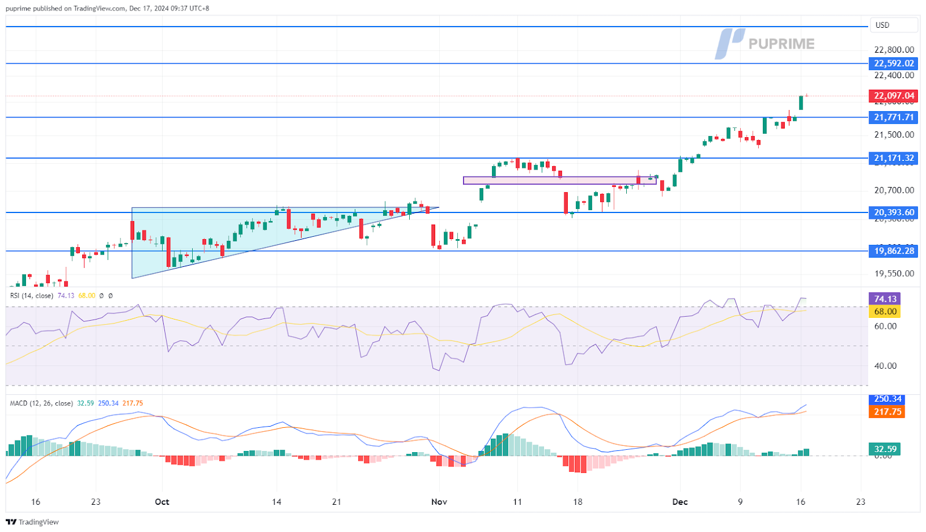Click the puprime published header text
Image resolution: width=926 pixels, height=532 pixels.
coord(108,9)
